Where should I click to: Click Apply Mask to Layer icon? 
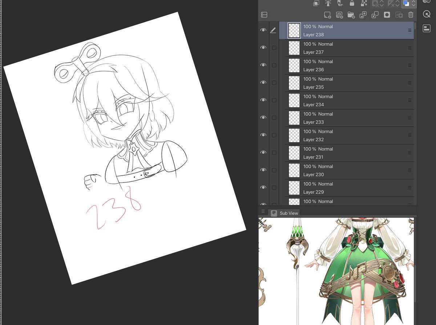[x=399, y=15]
